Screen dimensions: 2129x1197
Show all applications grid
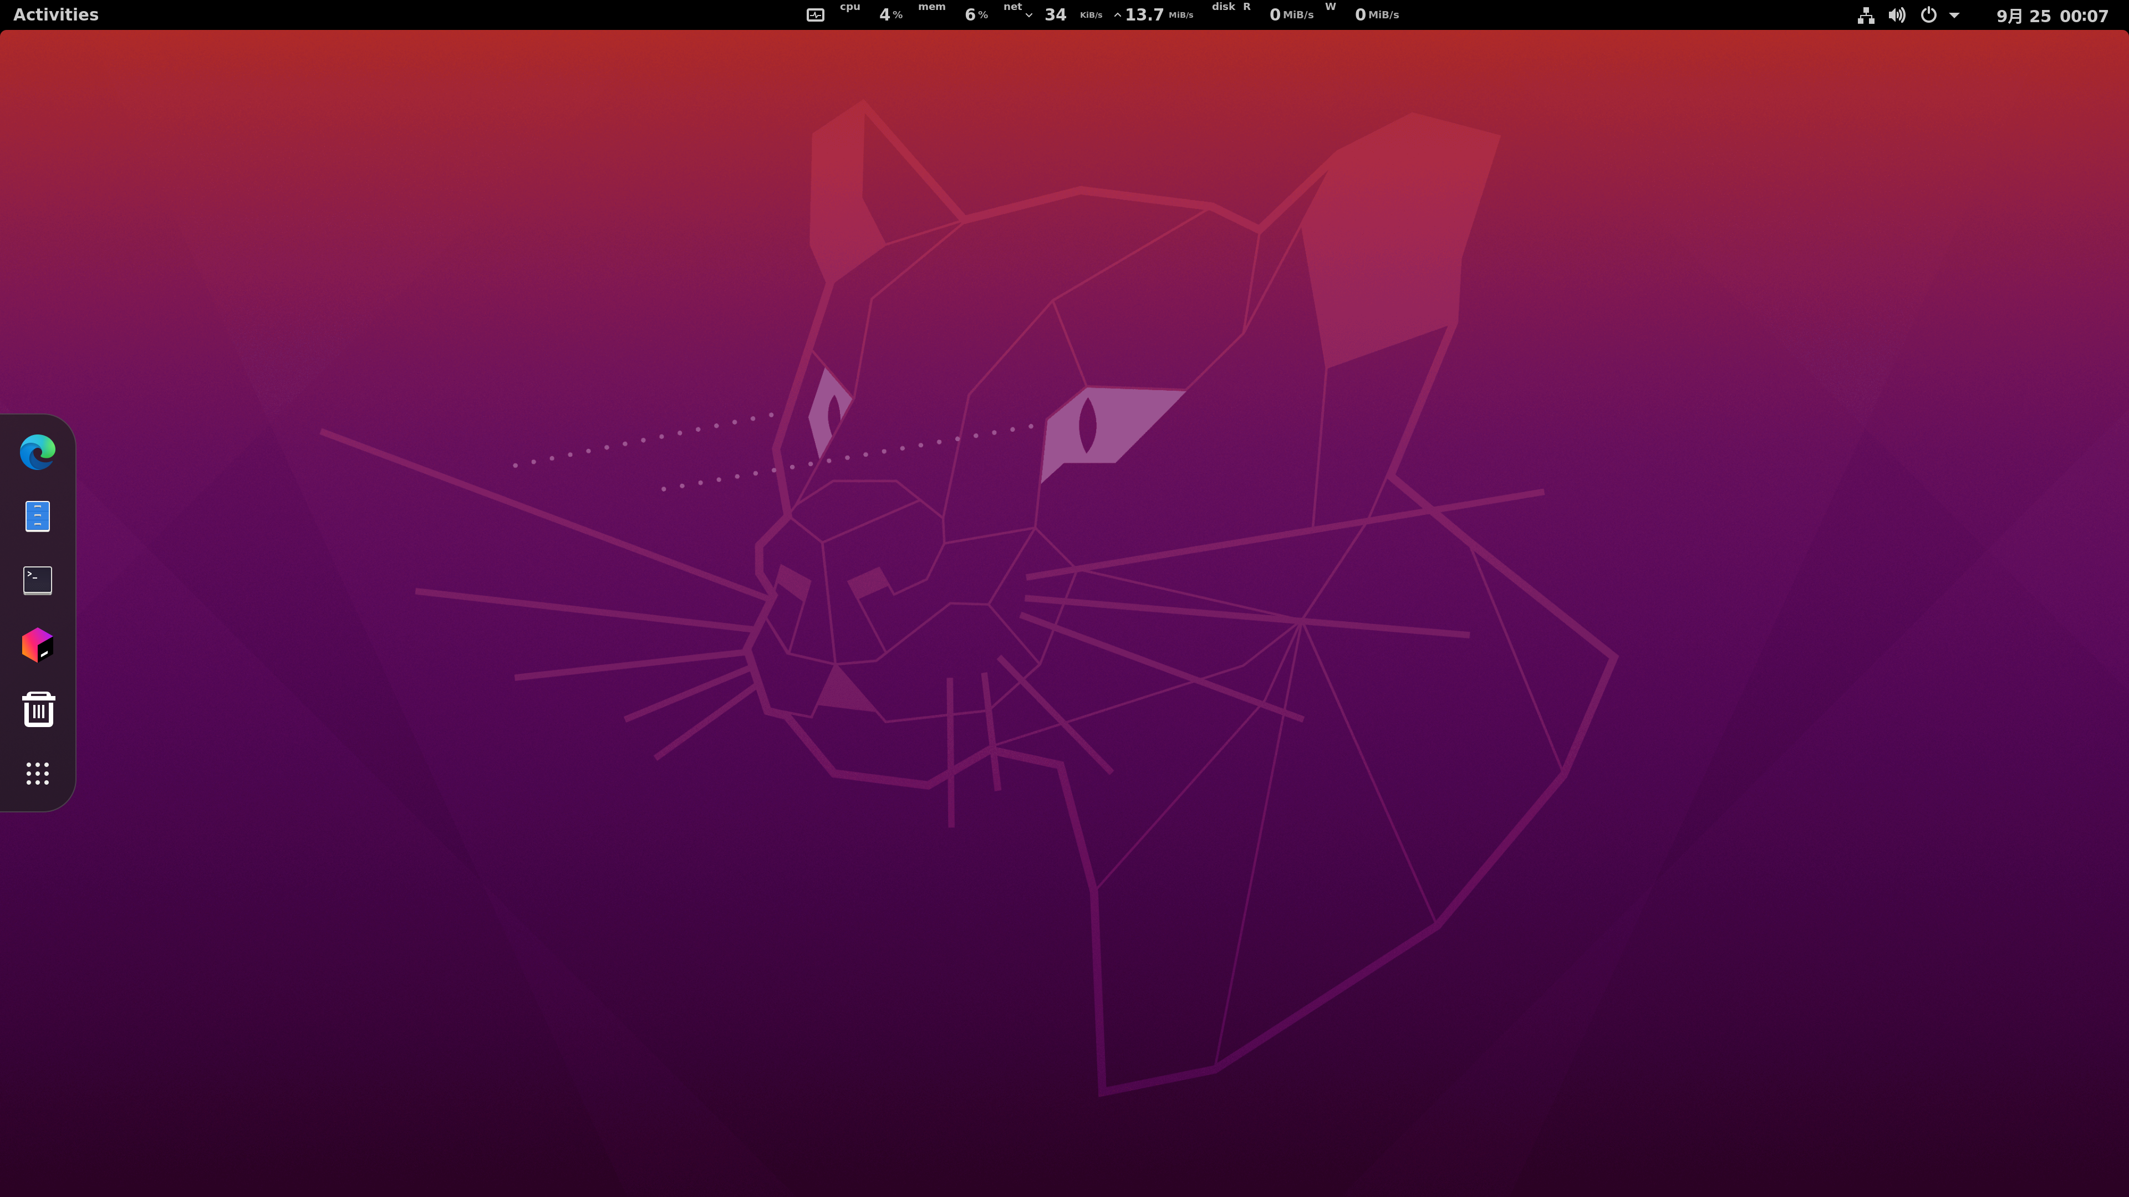click(37, 774)
